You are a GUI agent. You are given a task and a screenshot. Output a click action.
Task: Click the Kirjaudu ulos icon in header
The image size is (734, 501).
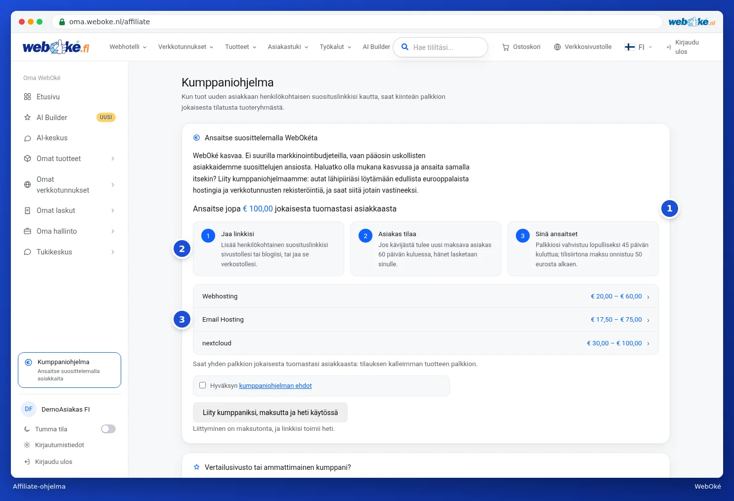[x=669, y=47]
